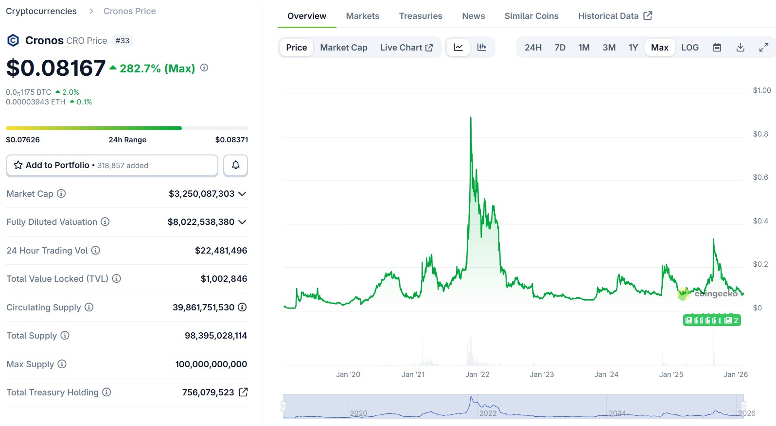The image size is (776, 426).
Task: Show info for Market Cap
Action: tap(61, 194)
